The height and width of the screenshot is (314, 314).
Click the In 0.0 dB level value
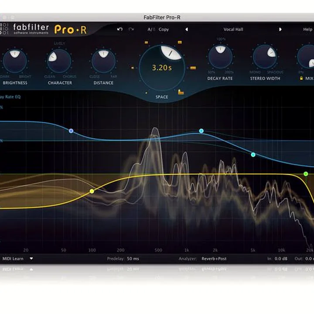tap(281, 259)
